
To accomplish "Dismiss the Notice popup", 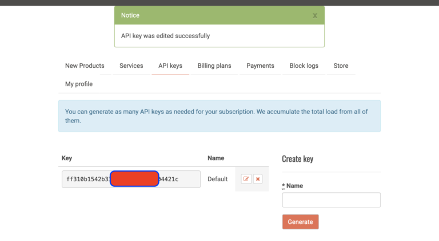I will (314, 15).
